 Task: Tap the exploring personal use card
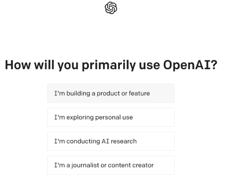click(x=111, y=117)
